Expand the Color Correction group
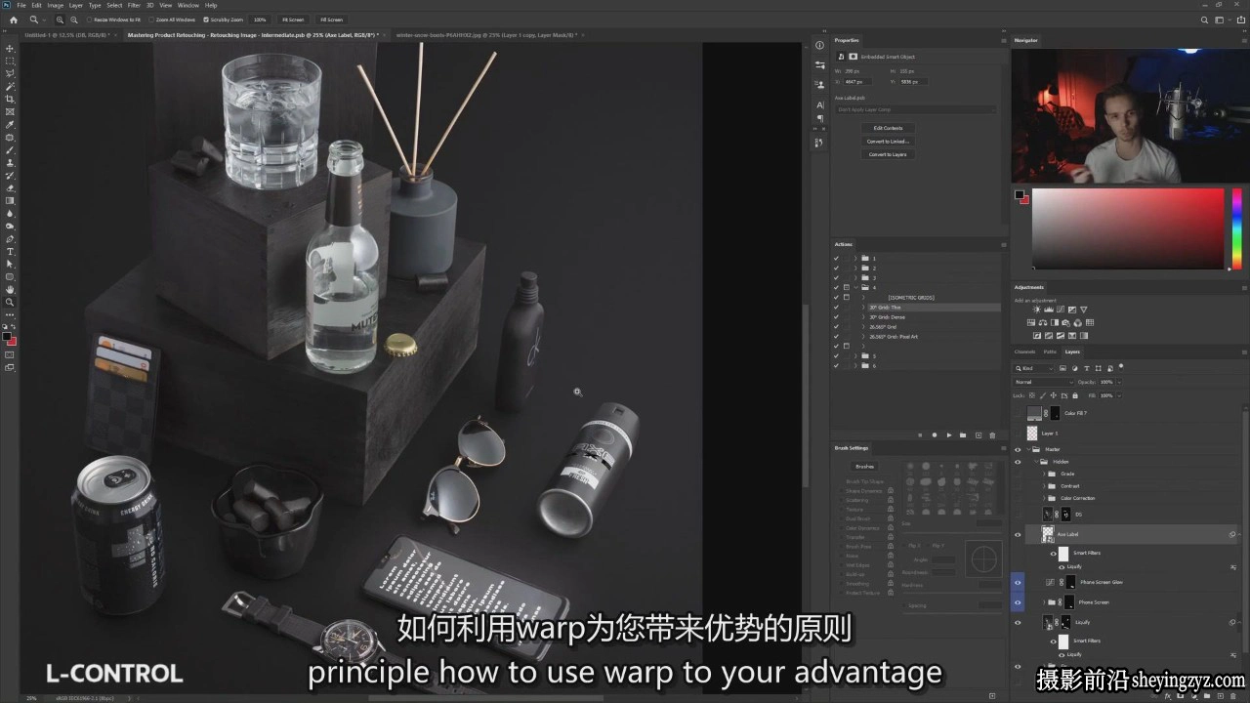Image resolution: width=1250 pixels, height=703 pixels. pyautogui.click(x=1046, y=498)
